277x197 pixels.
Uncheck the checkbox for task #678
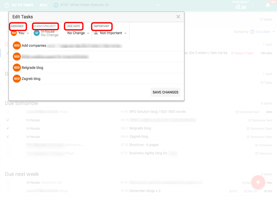(8, 120)
